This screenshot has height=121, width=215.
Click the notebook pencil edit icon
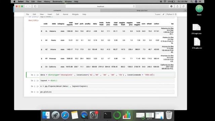tap(163, 14)
